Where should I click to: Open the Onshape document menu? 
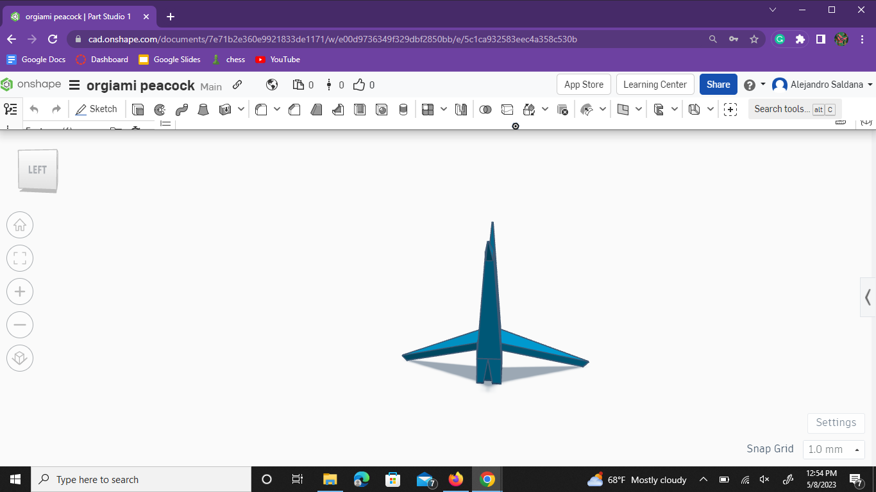[x=74, y=85]
